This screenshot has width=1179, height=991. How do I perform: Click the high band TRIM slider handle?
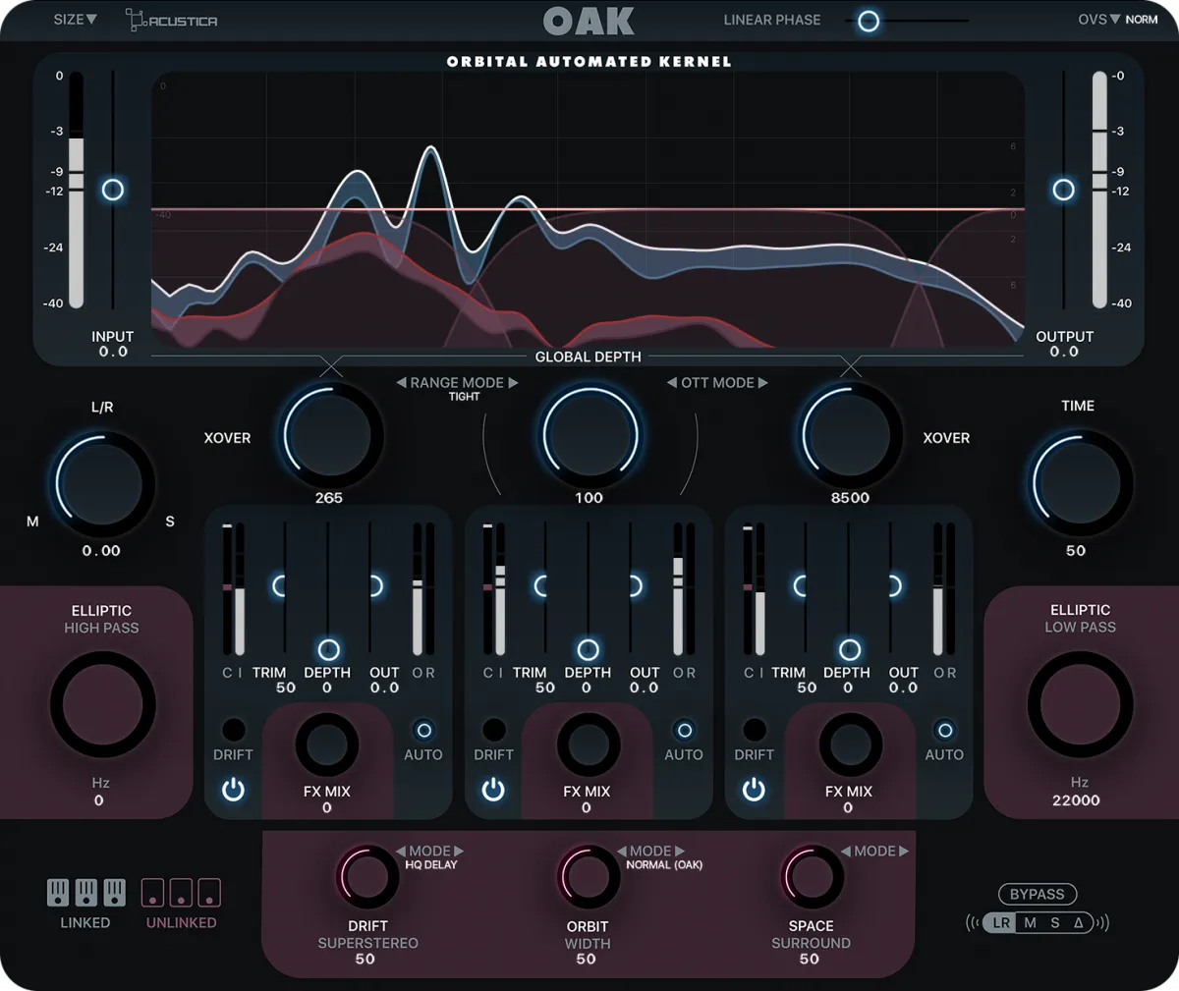point(800,586)
